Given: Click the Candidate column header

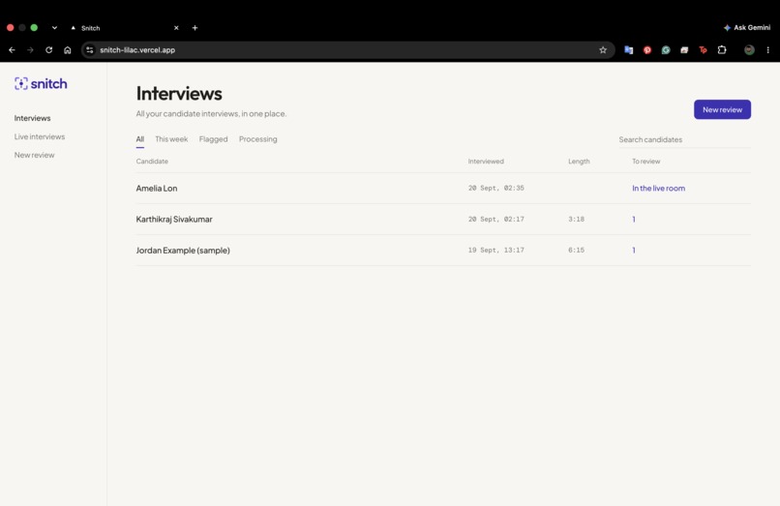Looking at the screenshot, I should coord(152,162).
